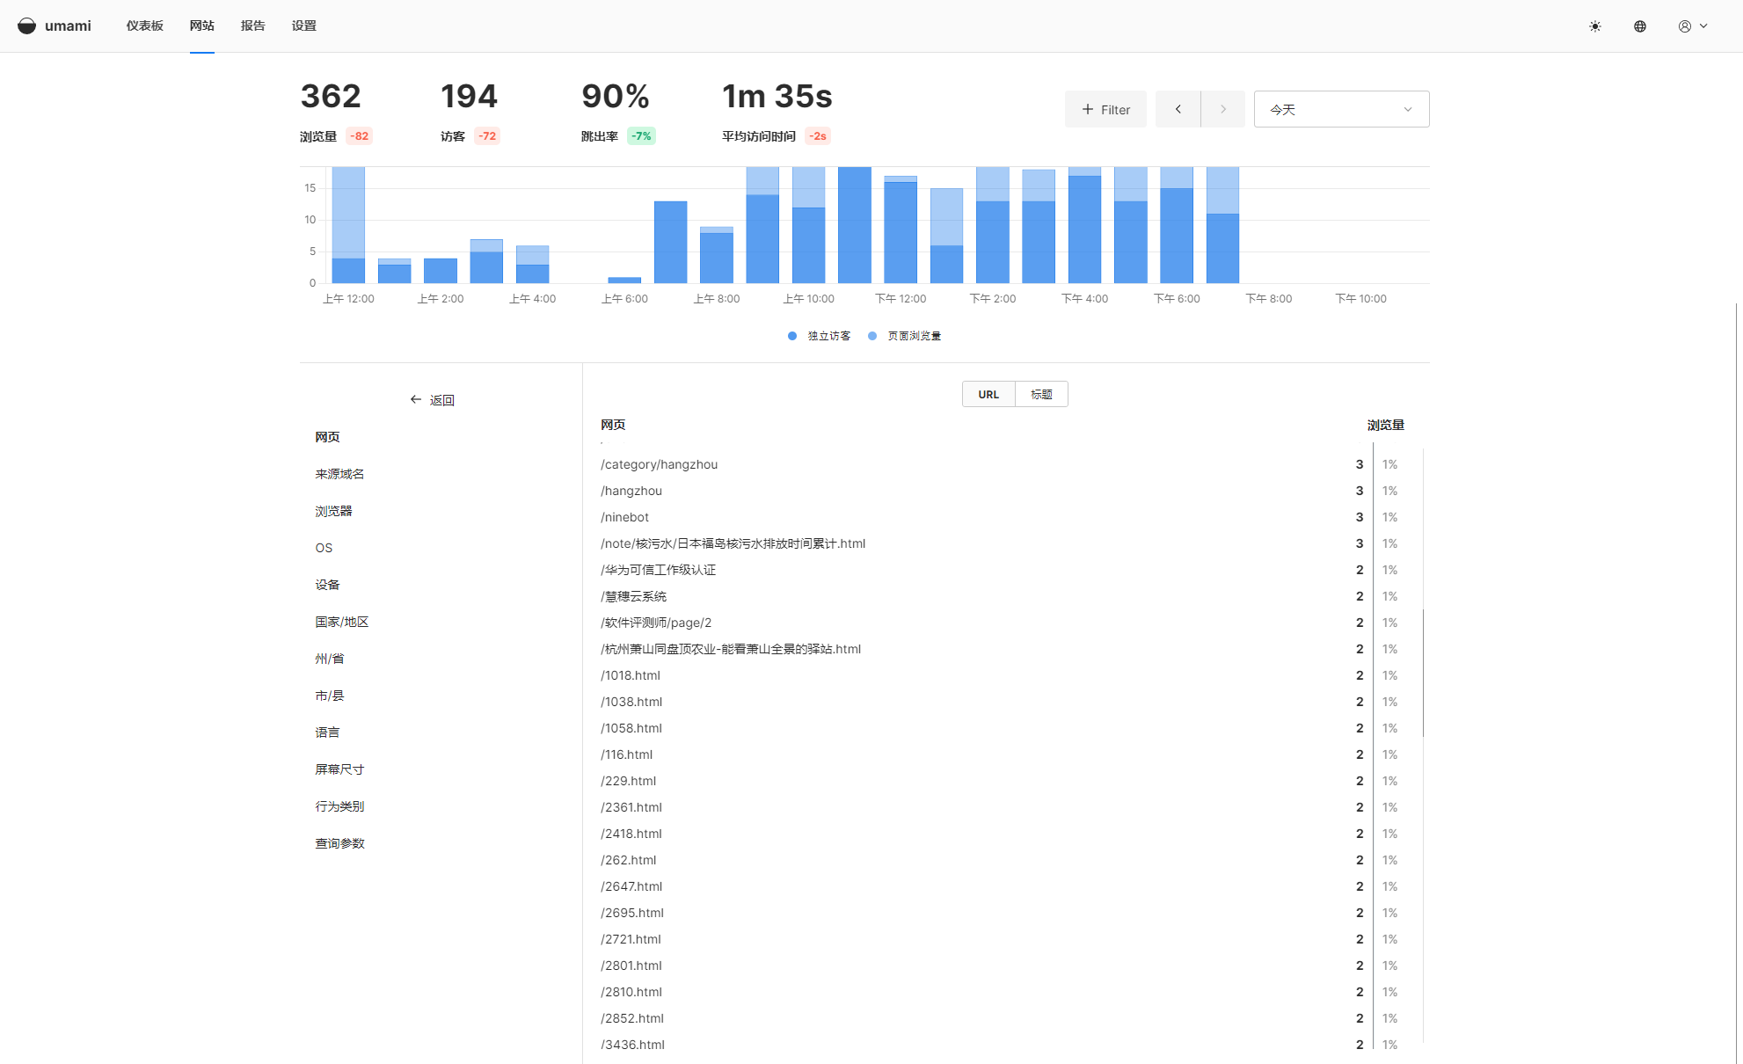Switch table view to 标题
The image size is (1743, 1064).
pos(1041,394)
